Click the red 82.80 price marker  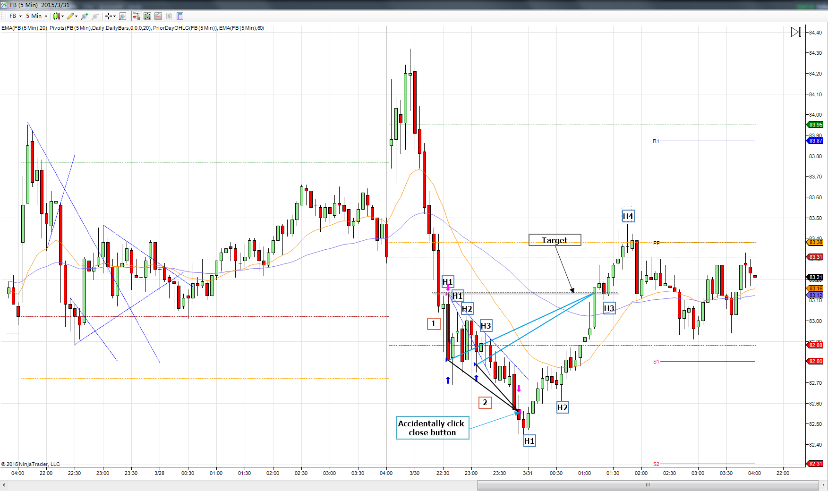(815, 361)
